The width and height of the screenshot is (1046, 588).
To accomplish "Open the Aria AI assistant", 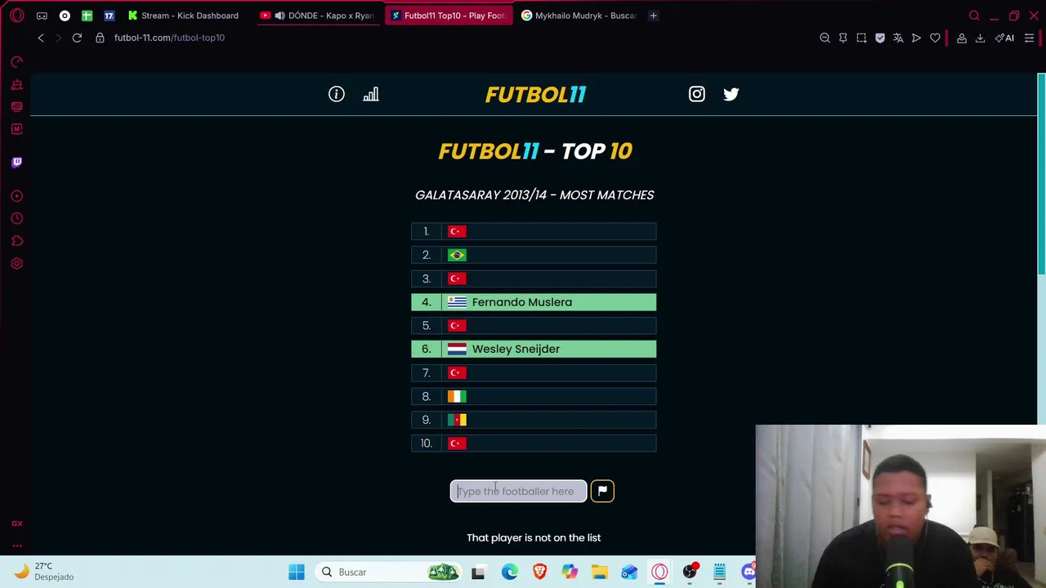I will click(1004, 38).
